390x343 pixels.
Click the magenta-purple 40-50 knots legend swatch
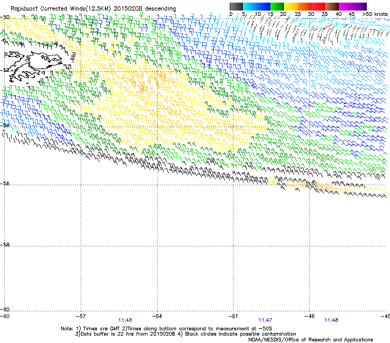click(353, 6)
